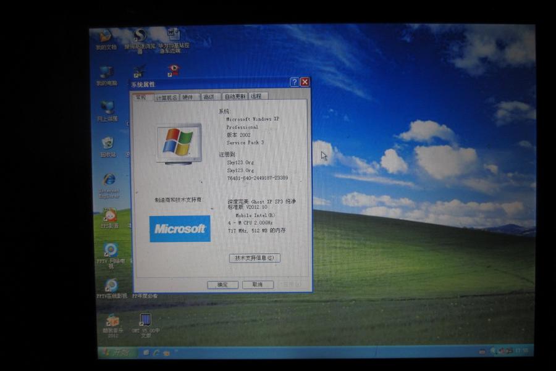This screenshot has height=371, width=556.
Task: Switch to the Computer Name (计算机名) tab
Action: pos(167,98)
